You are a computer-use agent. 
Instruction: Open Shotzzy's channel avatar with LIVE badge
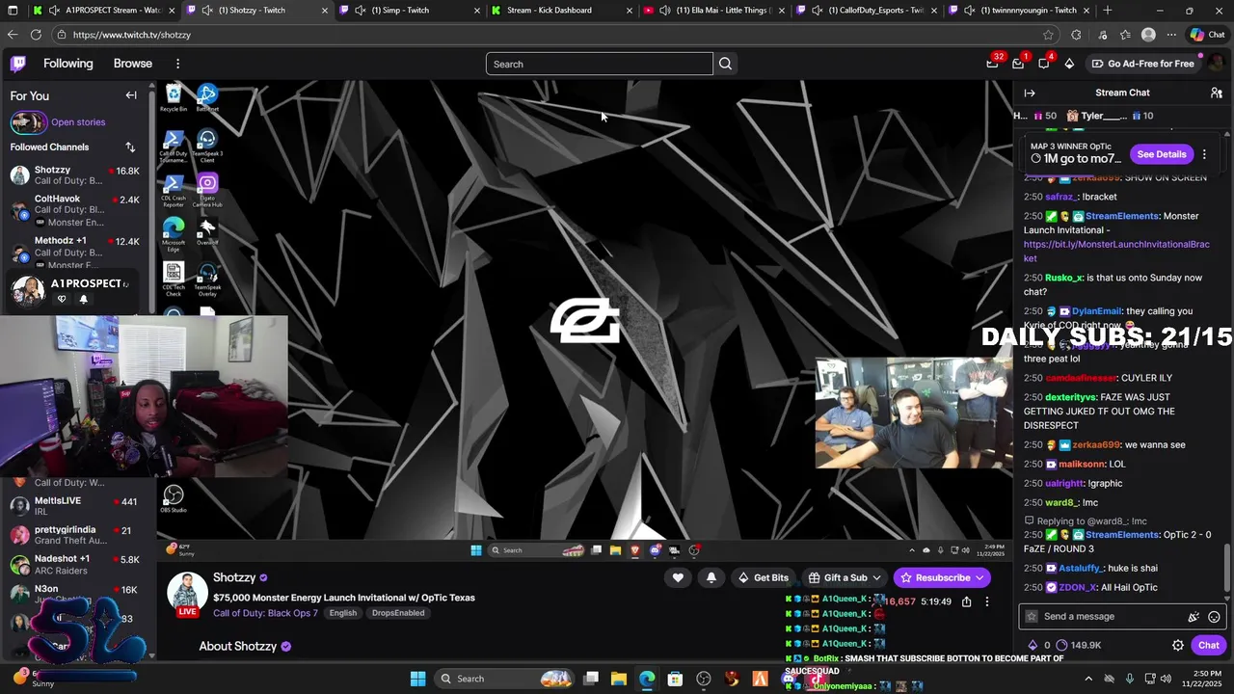pyautogui.click(x=187, y=595)
